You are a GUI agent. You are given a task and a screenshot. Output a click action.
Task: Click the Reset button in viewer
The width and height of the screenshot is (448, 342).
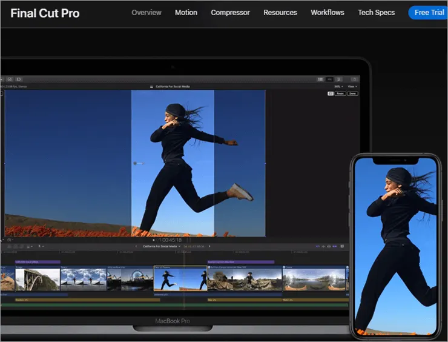[x=340, y=93]
